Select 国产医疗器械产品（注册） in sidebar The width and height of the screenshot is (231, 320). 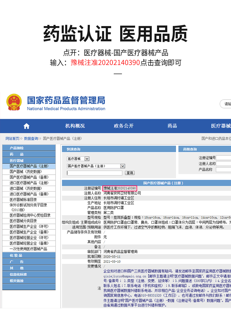(29, 166)
